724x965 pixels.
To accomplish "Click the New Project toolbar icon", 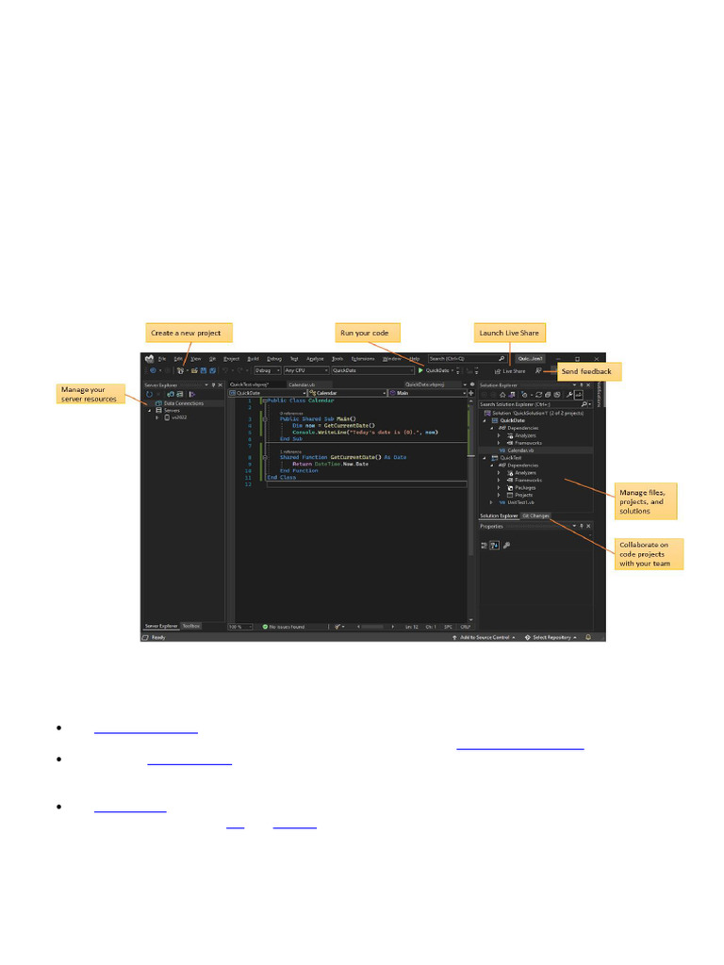I will [180, 370].
